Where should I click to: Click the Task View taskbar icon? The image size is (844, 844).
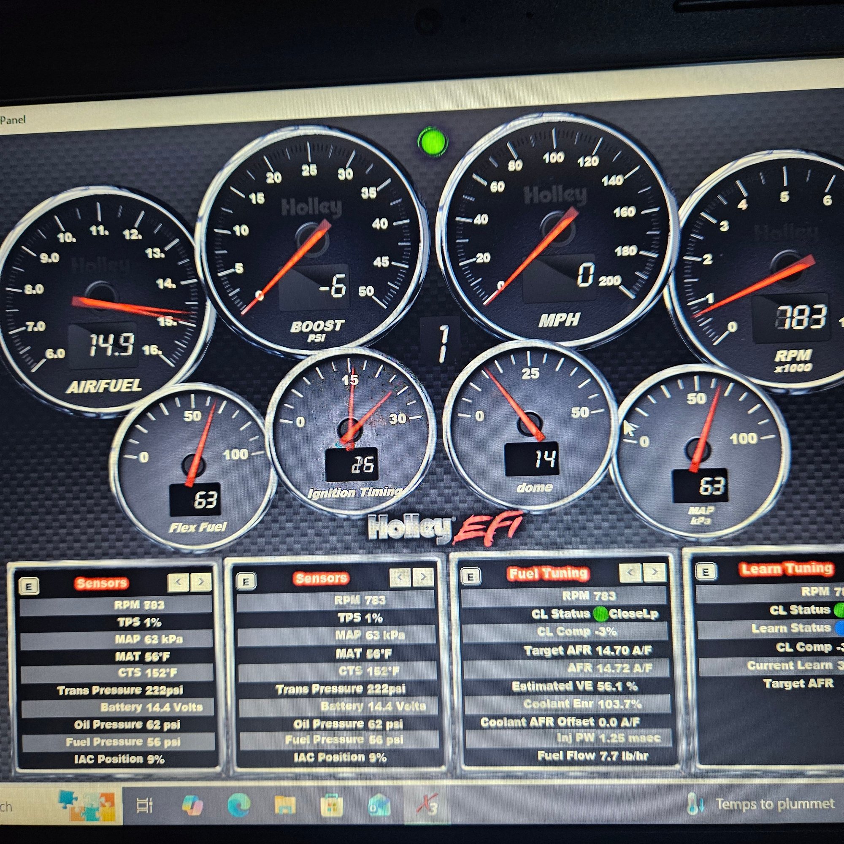tap(145, 805)
